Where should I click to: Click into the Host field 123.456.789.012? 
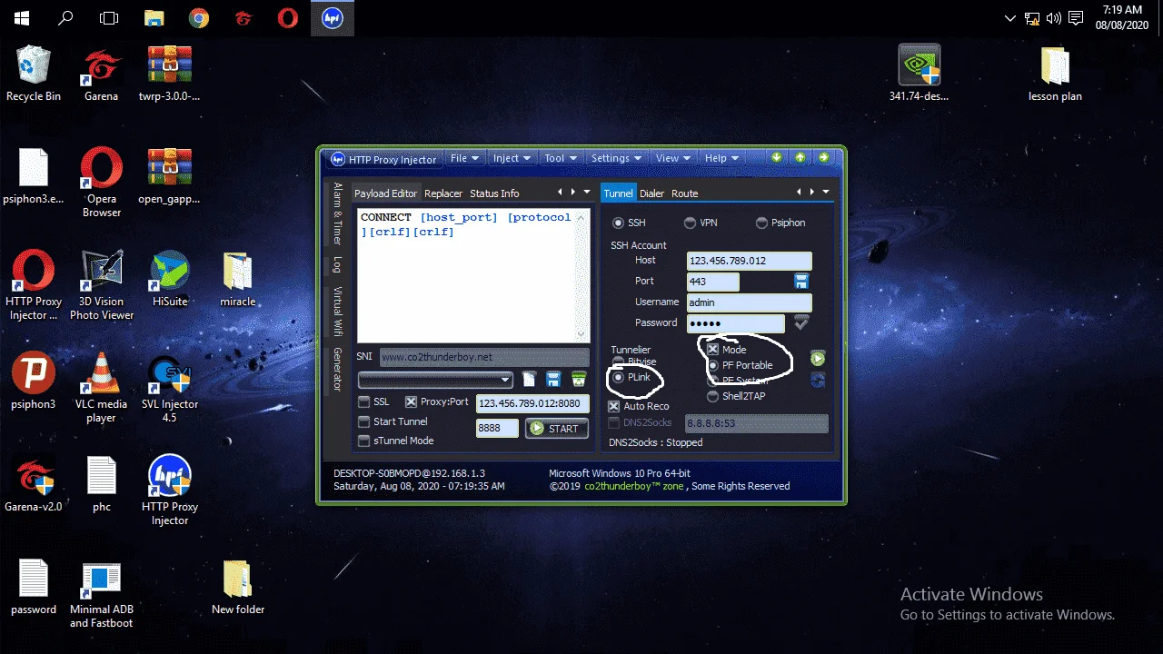point(749,261)
